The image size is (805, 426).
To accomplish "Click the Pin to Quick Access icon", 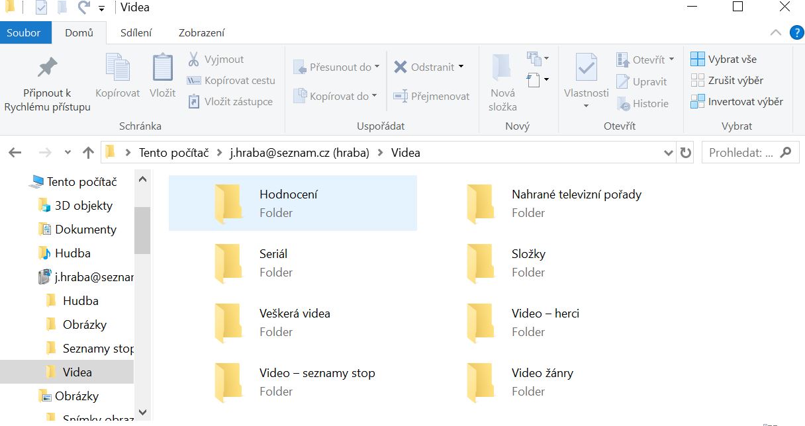I will click(47, 68).
